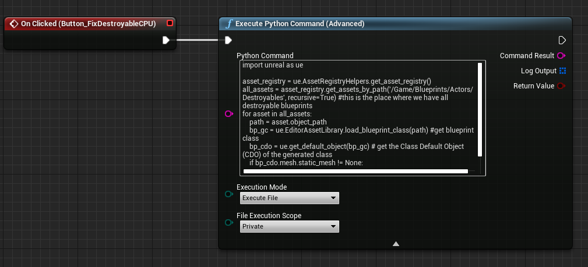Click the Python Command input pin
Image resolution: width=588 pixels, height=267 pixels.
coord(228,115)
